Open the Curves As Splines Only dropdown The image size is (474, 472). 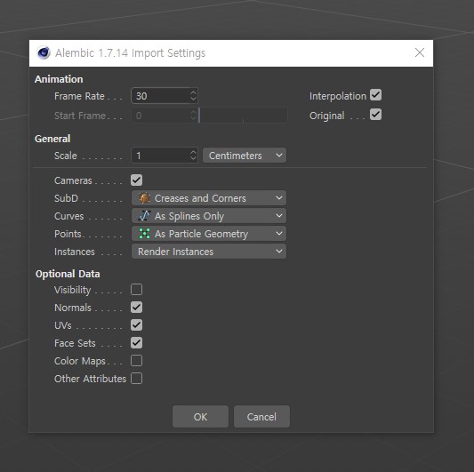tap(209, 216)
